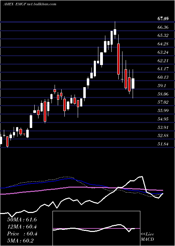This screenshot has width=175, height=246.
Task: Click the 59.1 price level label
Action: pyautogui.click(x=162, y=86)
